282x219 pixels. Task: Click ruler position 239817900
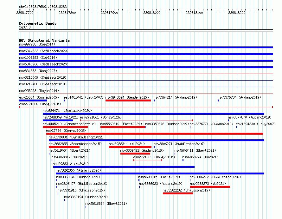click(109, 13)
